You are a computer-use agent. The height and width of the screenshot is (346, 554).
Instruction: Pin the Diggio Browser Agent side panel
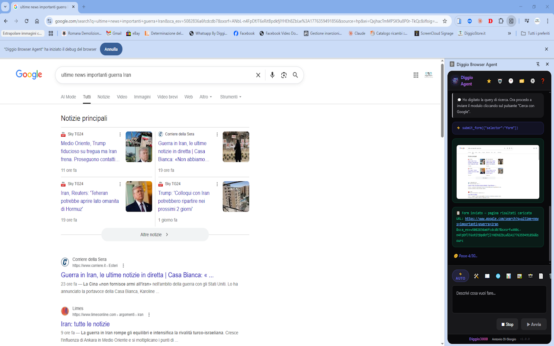click(538, 64)
